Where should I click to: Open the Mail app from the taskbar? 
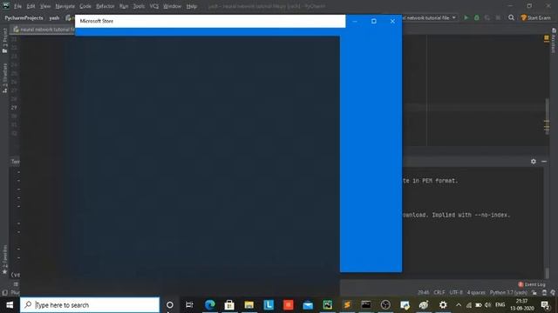308,305
